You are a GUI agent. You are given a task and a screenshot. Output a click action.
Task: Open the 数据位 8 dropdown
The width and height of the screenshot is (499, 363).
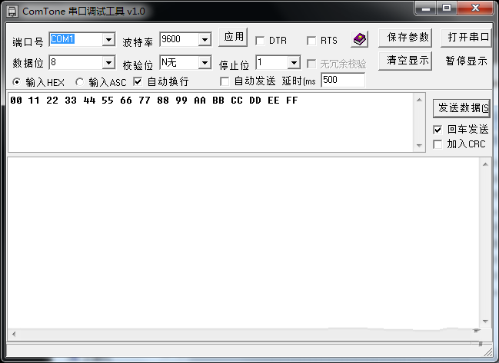tap(108, 63)
